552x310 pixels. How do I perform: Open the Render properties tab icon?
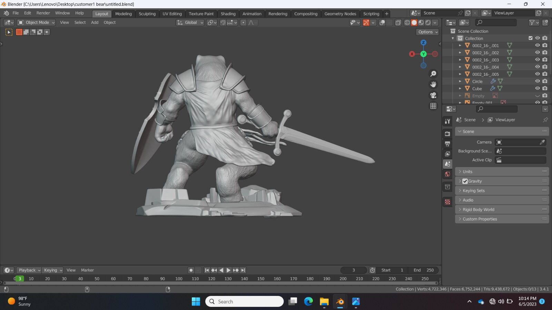pos(447,134)
